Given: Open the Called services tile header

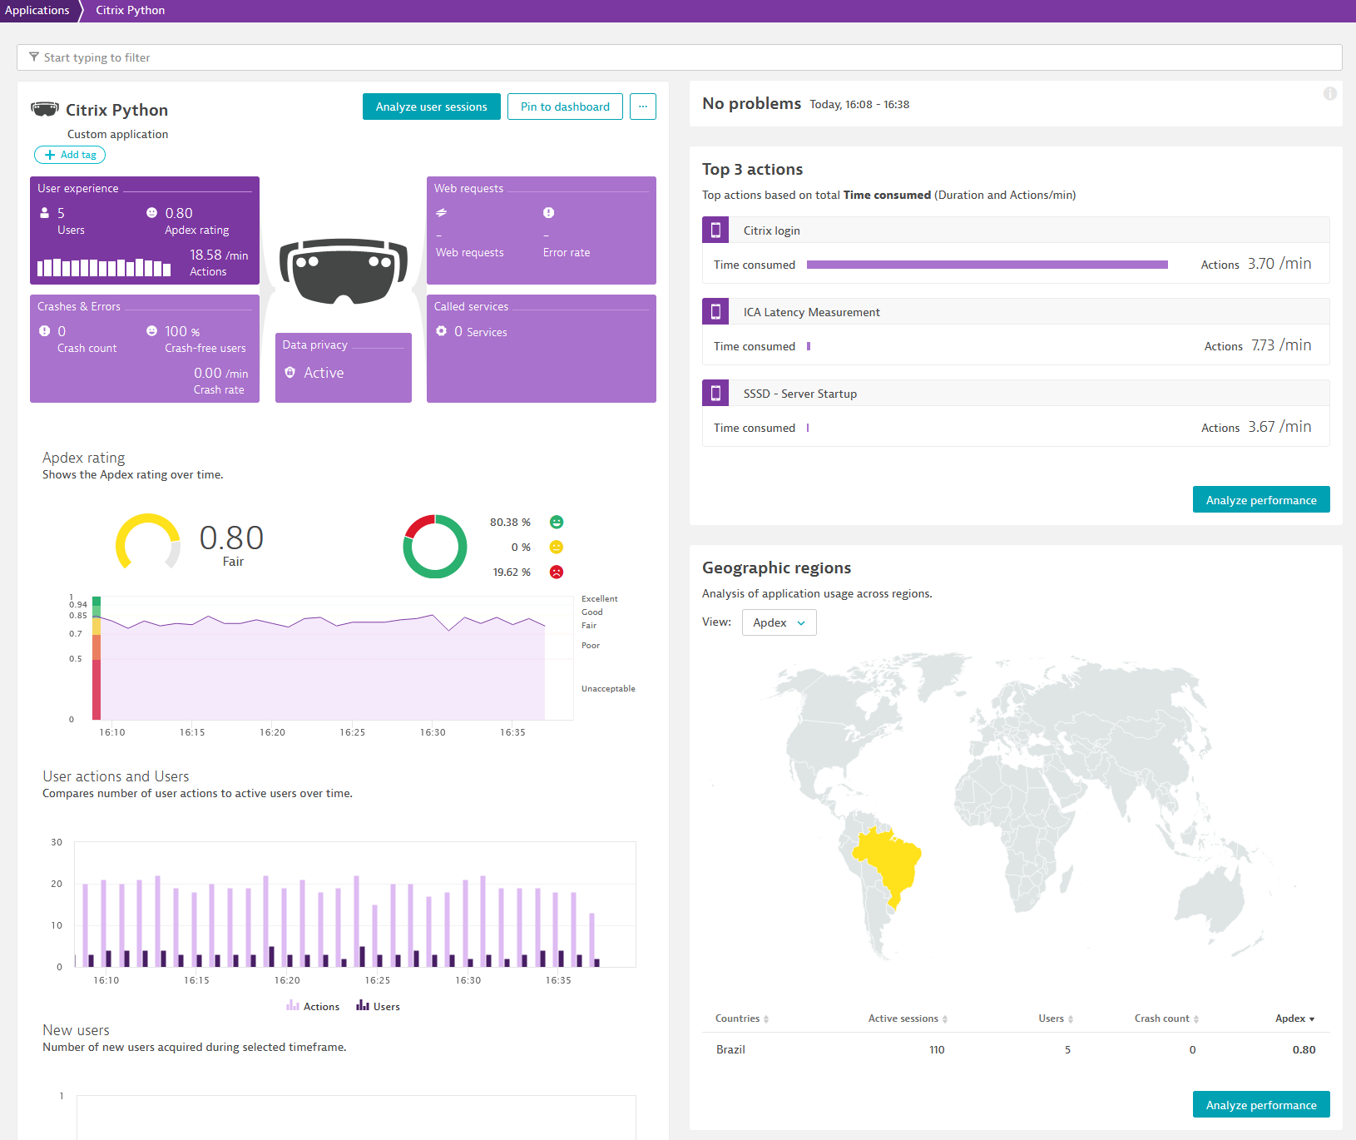Looking at the screenshot, I should 471,306.
